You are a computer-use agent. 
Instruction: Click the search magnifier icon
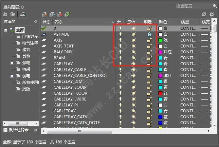pos(215,6)
